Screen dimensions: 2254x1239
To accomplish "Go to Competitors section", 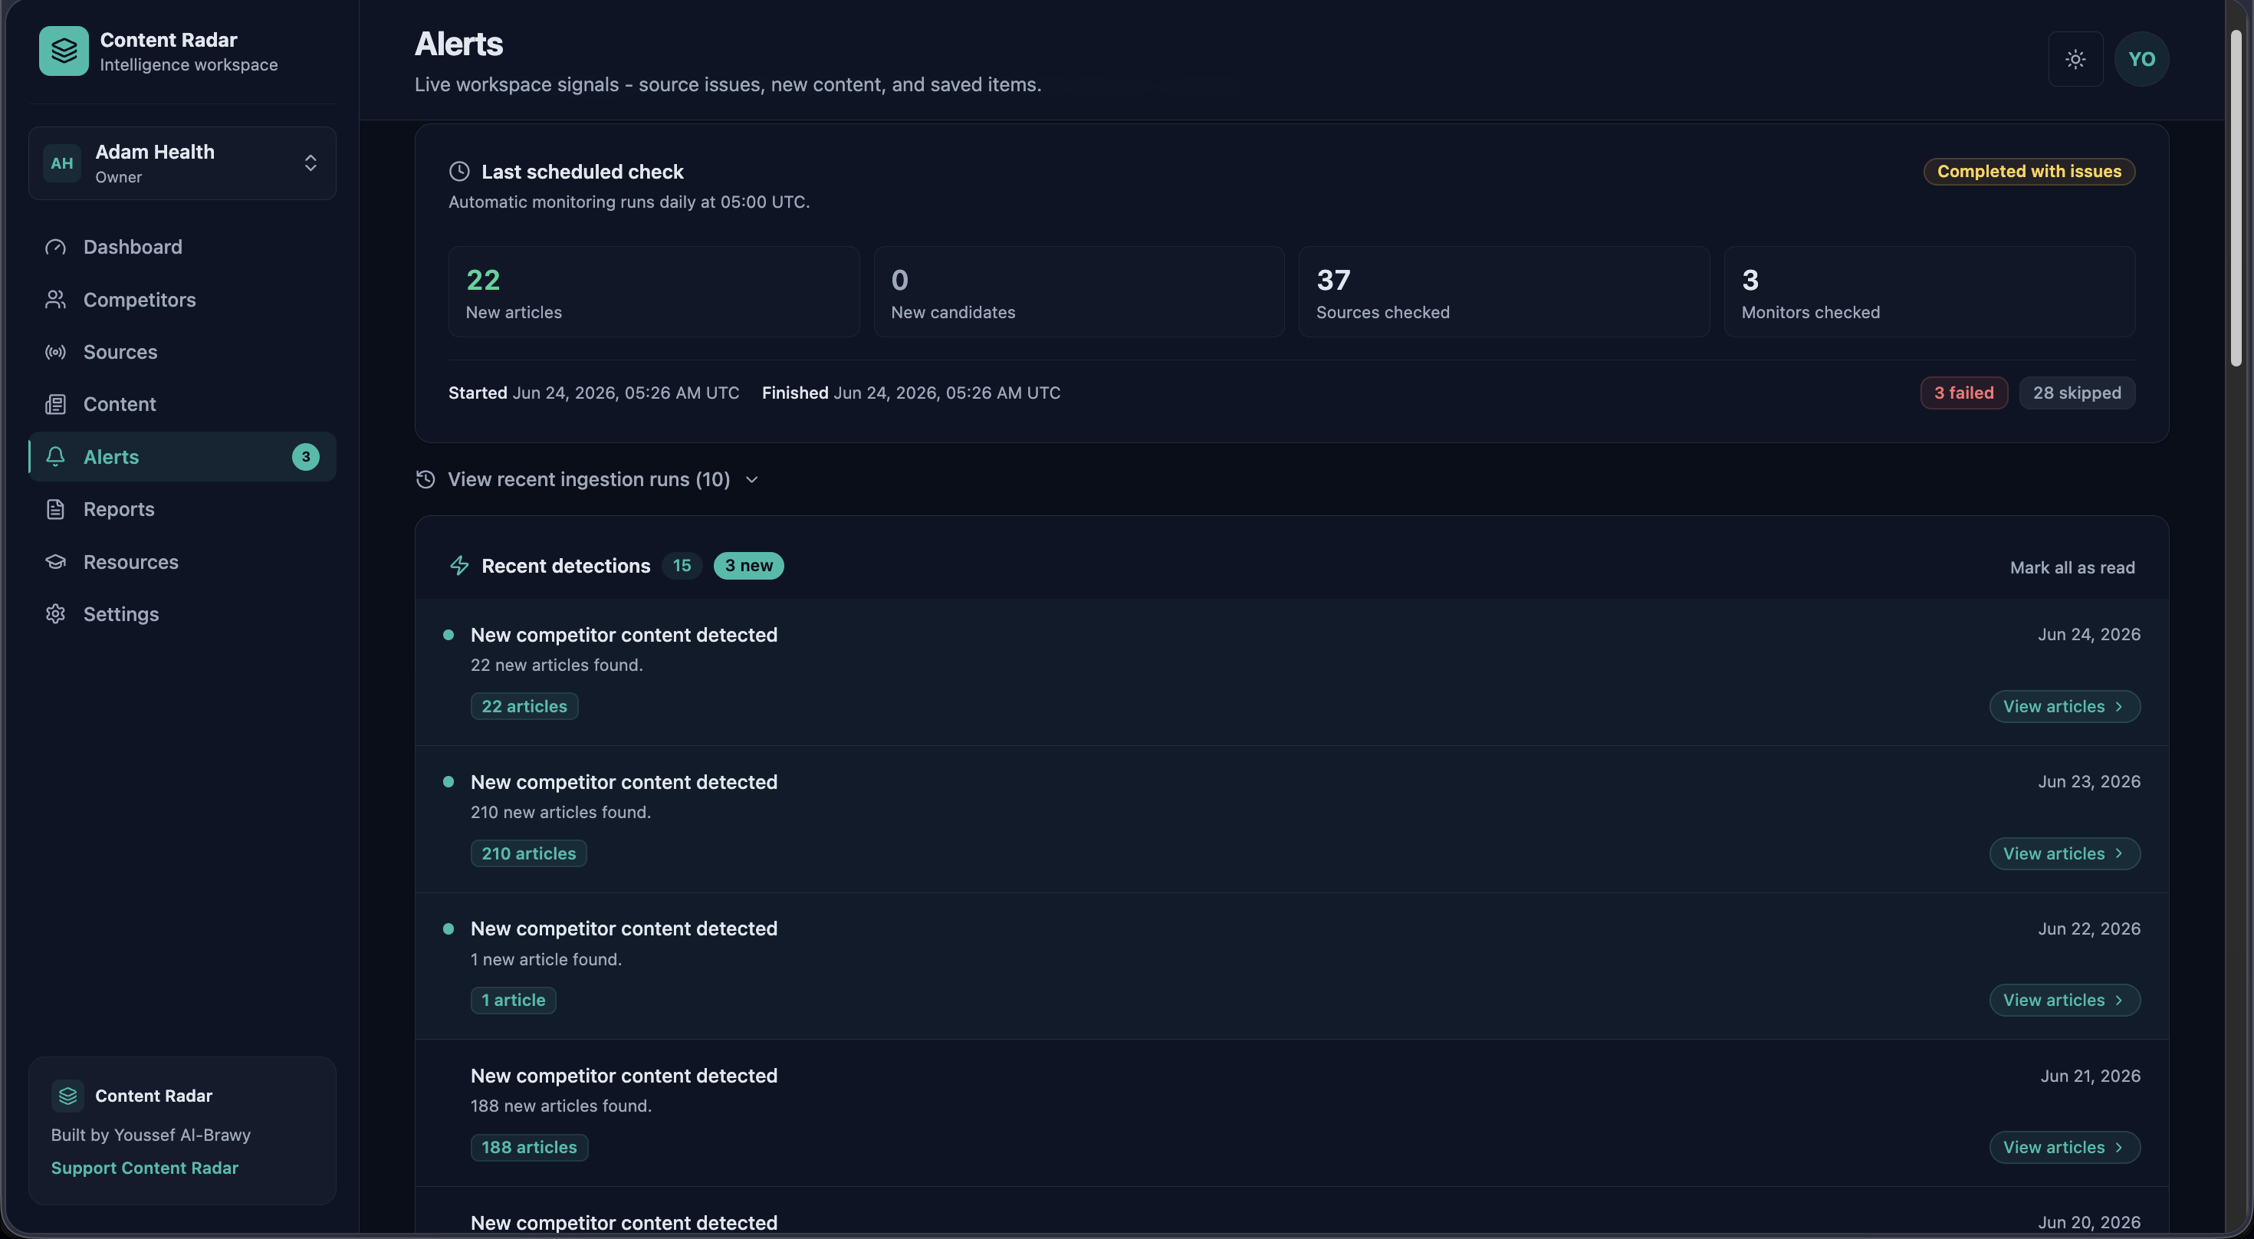I will click(182, 299).
